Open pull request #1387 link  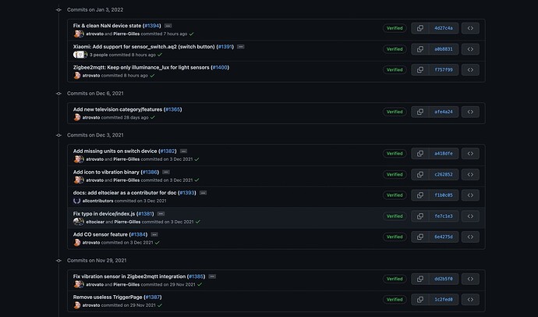153,297
